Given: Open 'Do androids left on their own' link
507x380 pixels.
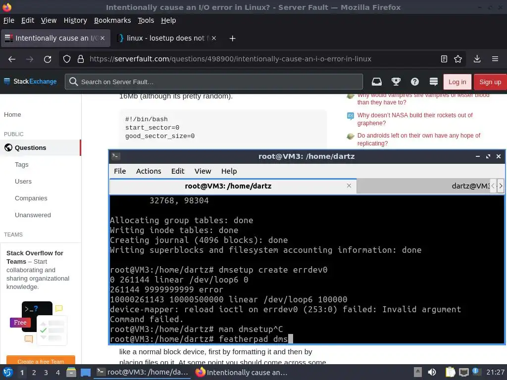Looking at the screenshot, I should pos(419,139).
